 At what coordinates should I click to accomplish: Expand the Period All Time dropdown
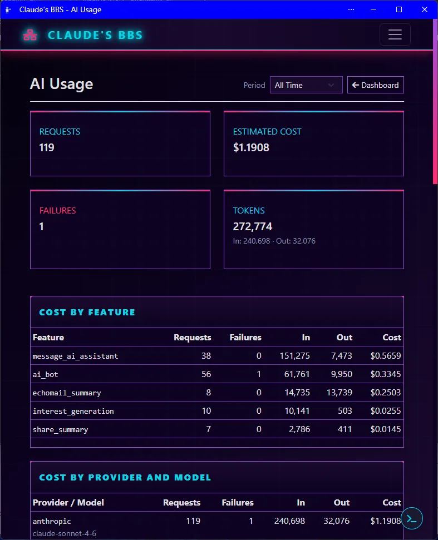306,85
